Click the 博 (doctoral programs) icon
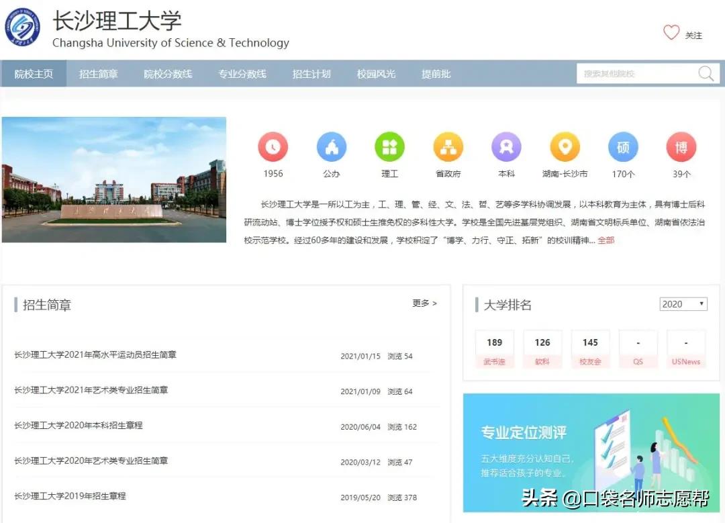Screen dimensions: 725x523 [x=681, y=146]
